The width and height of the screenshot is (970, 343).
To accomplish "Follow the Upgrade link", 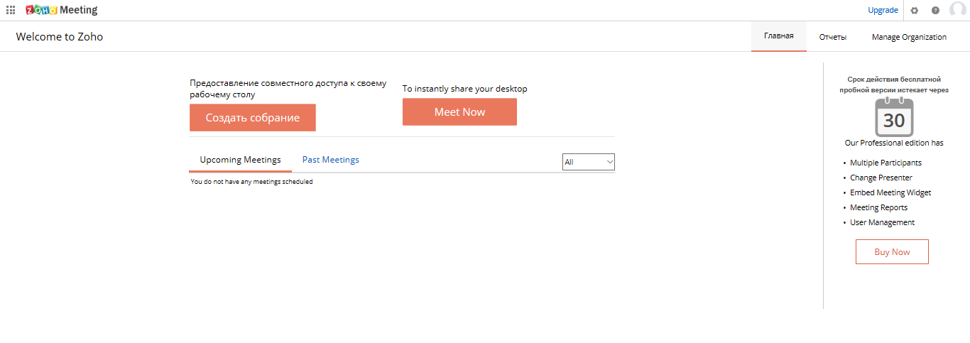I will coord(883,11).
